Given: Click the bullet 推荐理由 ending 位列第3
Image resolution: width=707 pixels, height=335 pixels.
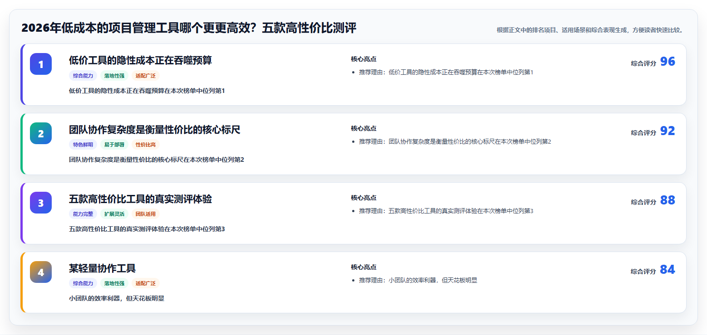Looking at the screenshot, I should click(446, 211).
